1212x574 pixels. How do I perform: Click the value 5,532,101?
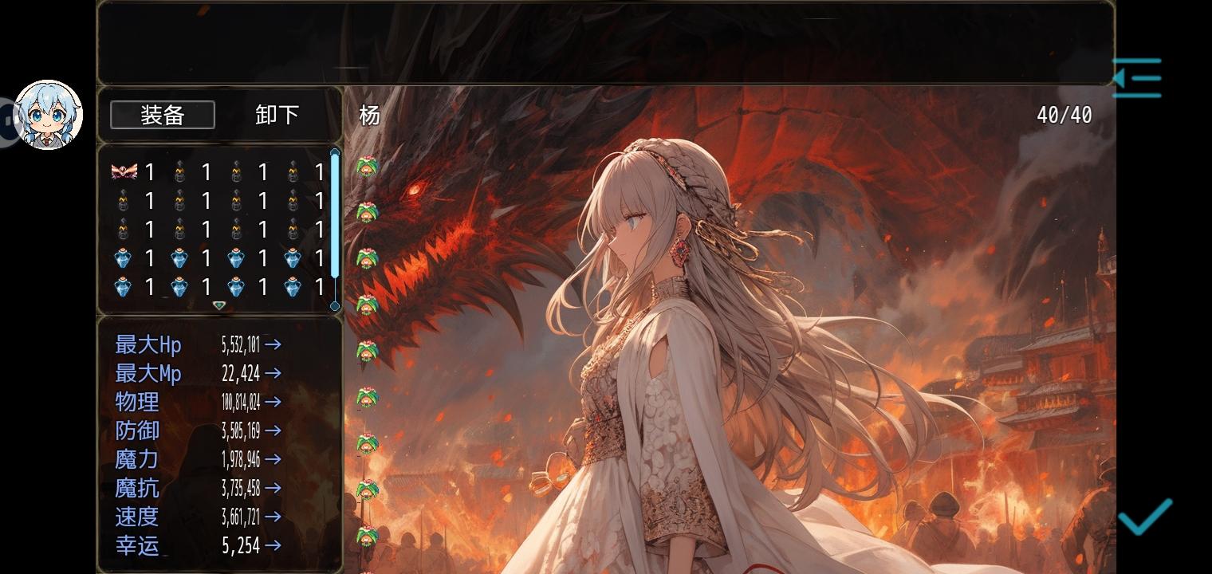tap(241, 344)
